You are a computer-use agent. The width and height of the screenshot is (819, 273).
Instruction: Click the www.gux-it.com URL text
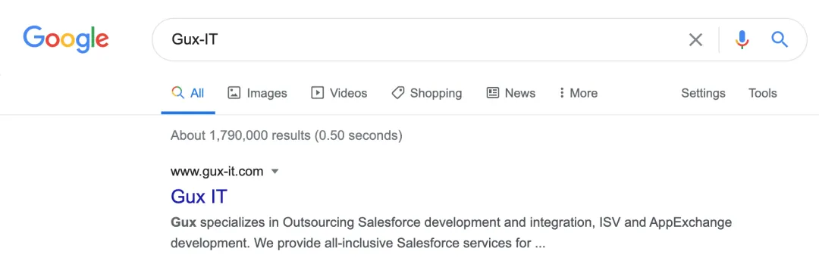click(217, 172)
